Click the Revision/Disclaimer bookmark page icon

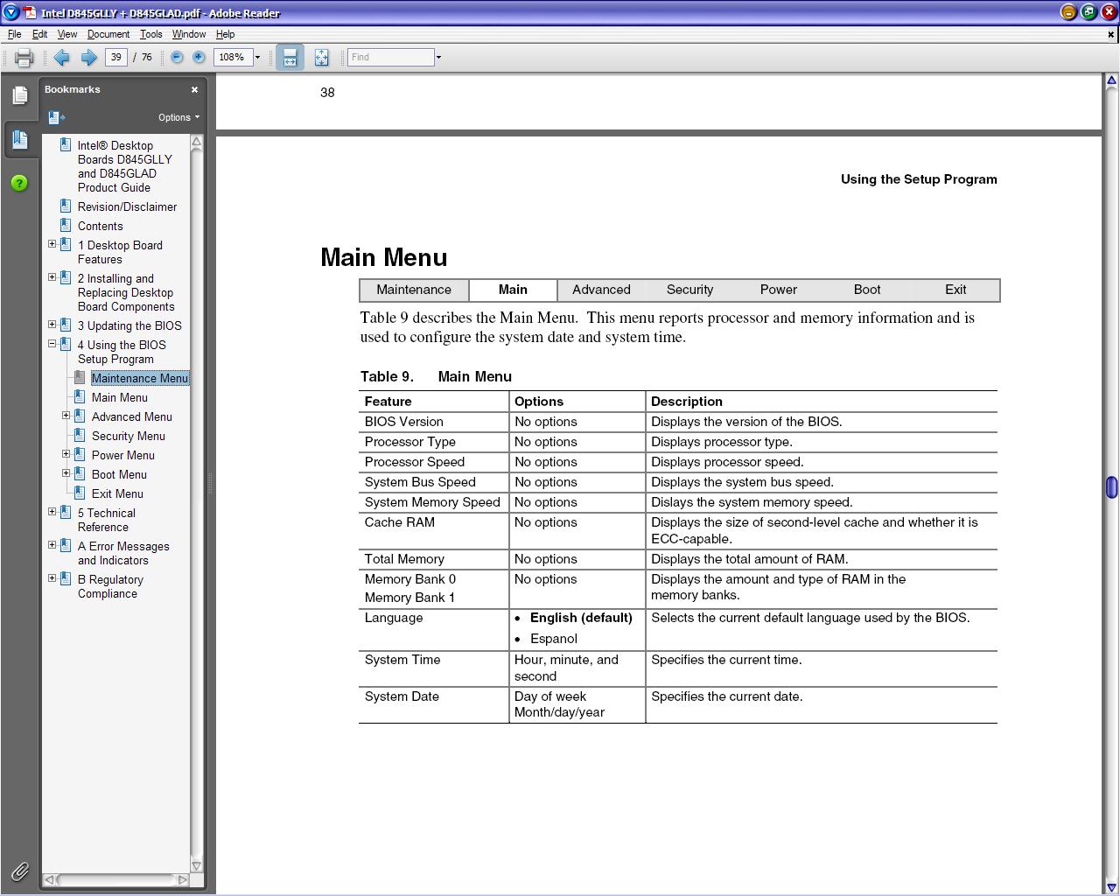click(66, 206)
